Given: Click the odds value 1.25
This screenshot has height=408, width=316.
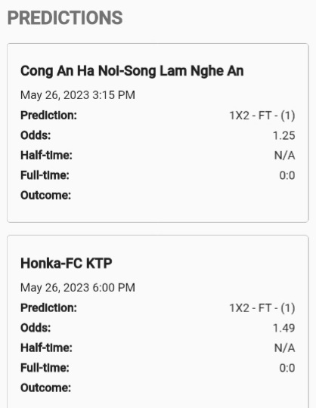Looking at the screenshot, I should click(283, 135).
